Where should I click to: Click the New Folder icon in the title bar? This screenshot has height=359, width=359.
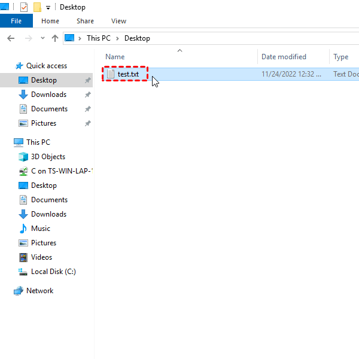click(37, 7)
